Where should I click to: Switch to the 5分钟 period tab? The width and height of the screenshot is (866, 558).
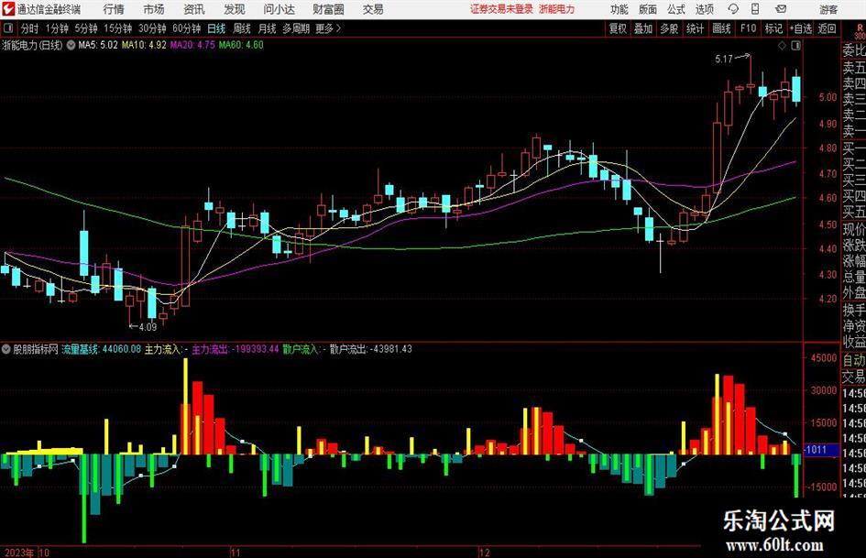[86, 28]
